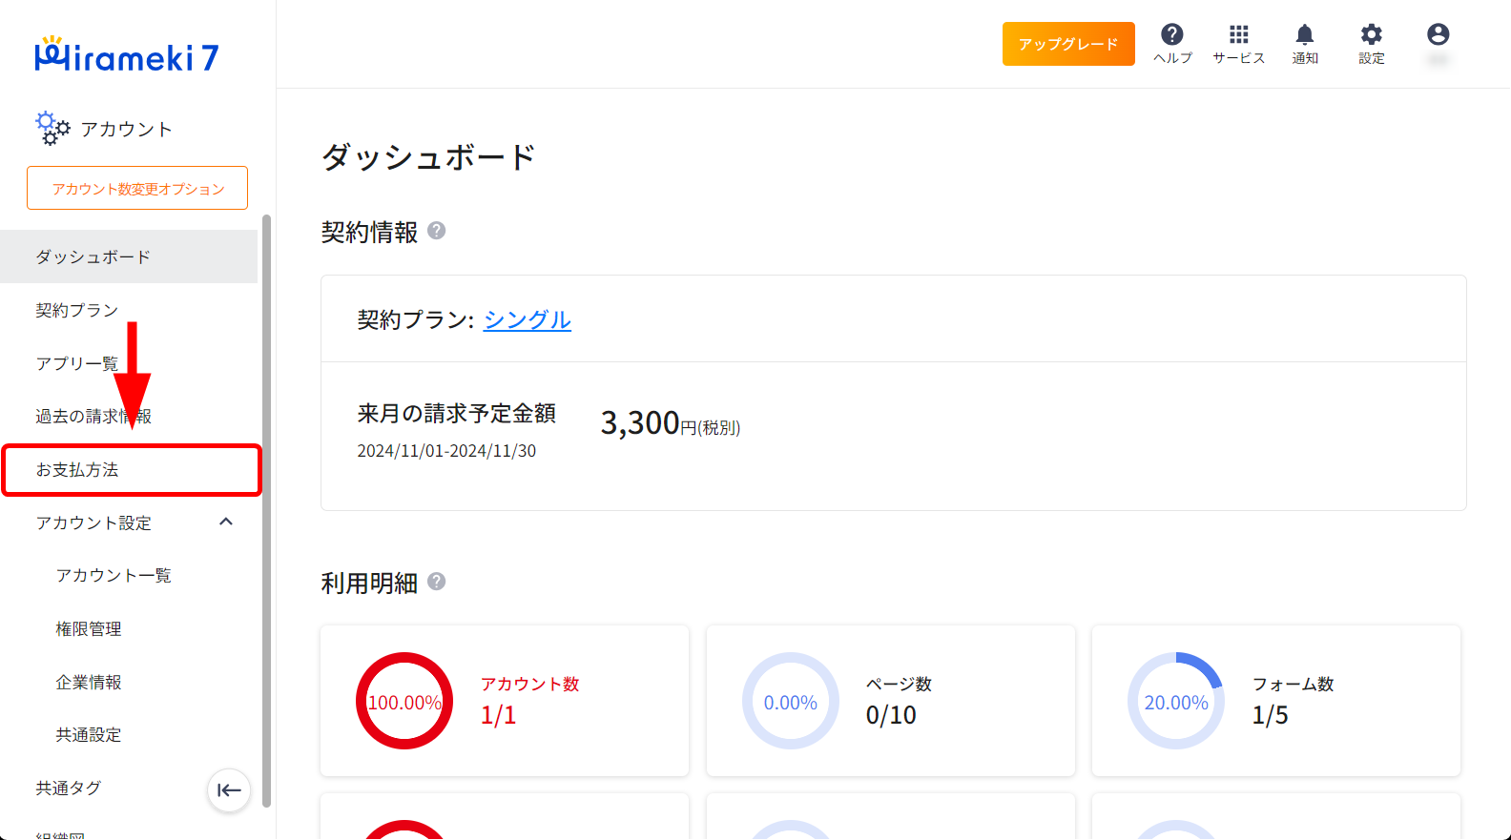1511x840 pixels.
Task: Open アカウント一覧 submenu item
Action: tap(114, 576)
